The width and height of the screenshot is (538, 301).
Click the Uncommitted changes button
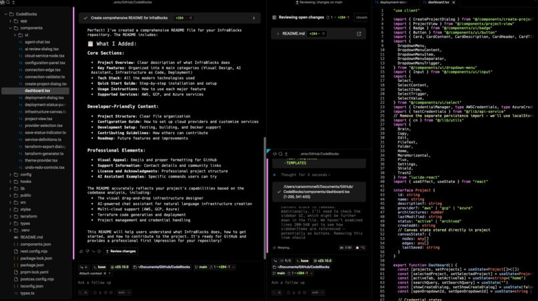point(361,17)
